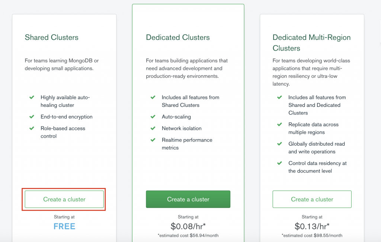Click the checkmark beside 'Network isolation'
The height and width of the screenshot is (242, 381).
coord(153,128)
